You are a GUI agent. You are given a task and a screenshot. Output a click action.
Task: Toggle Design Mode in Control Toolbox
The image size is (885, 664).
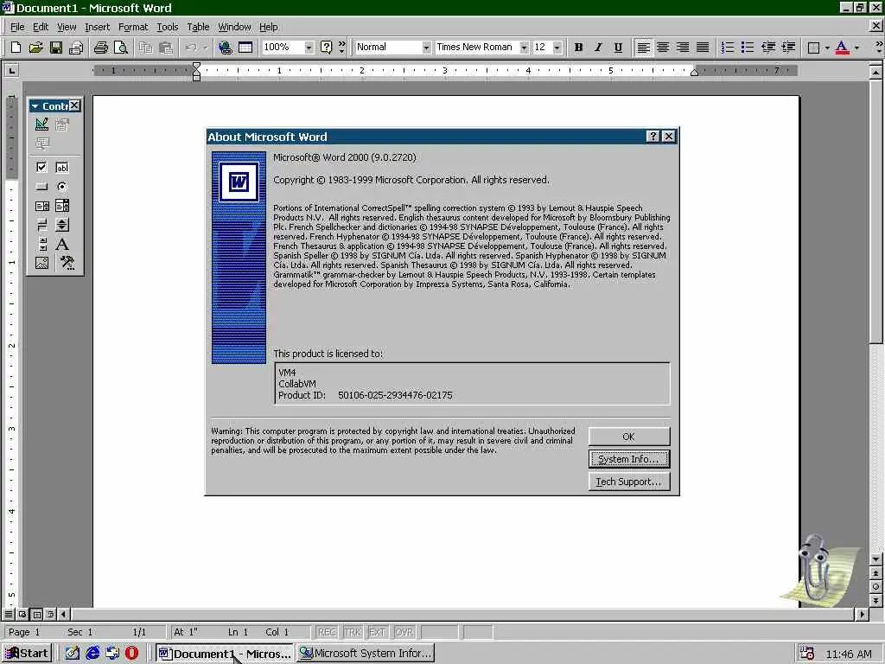[x=41, y=124]
